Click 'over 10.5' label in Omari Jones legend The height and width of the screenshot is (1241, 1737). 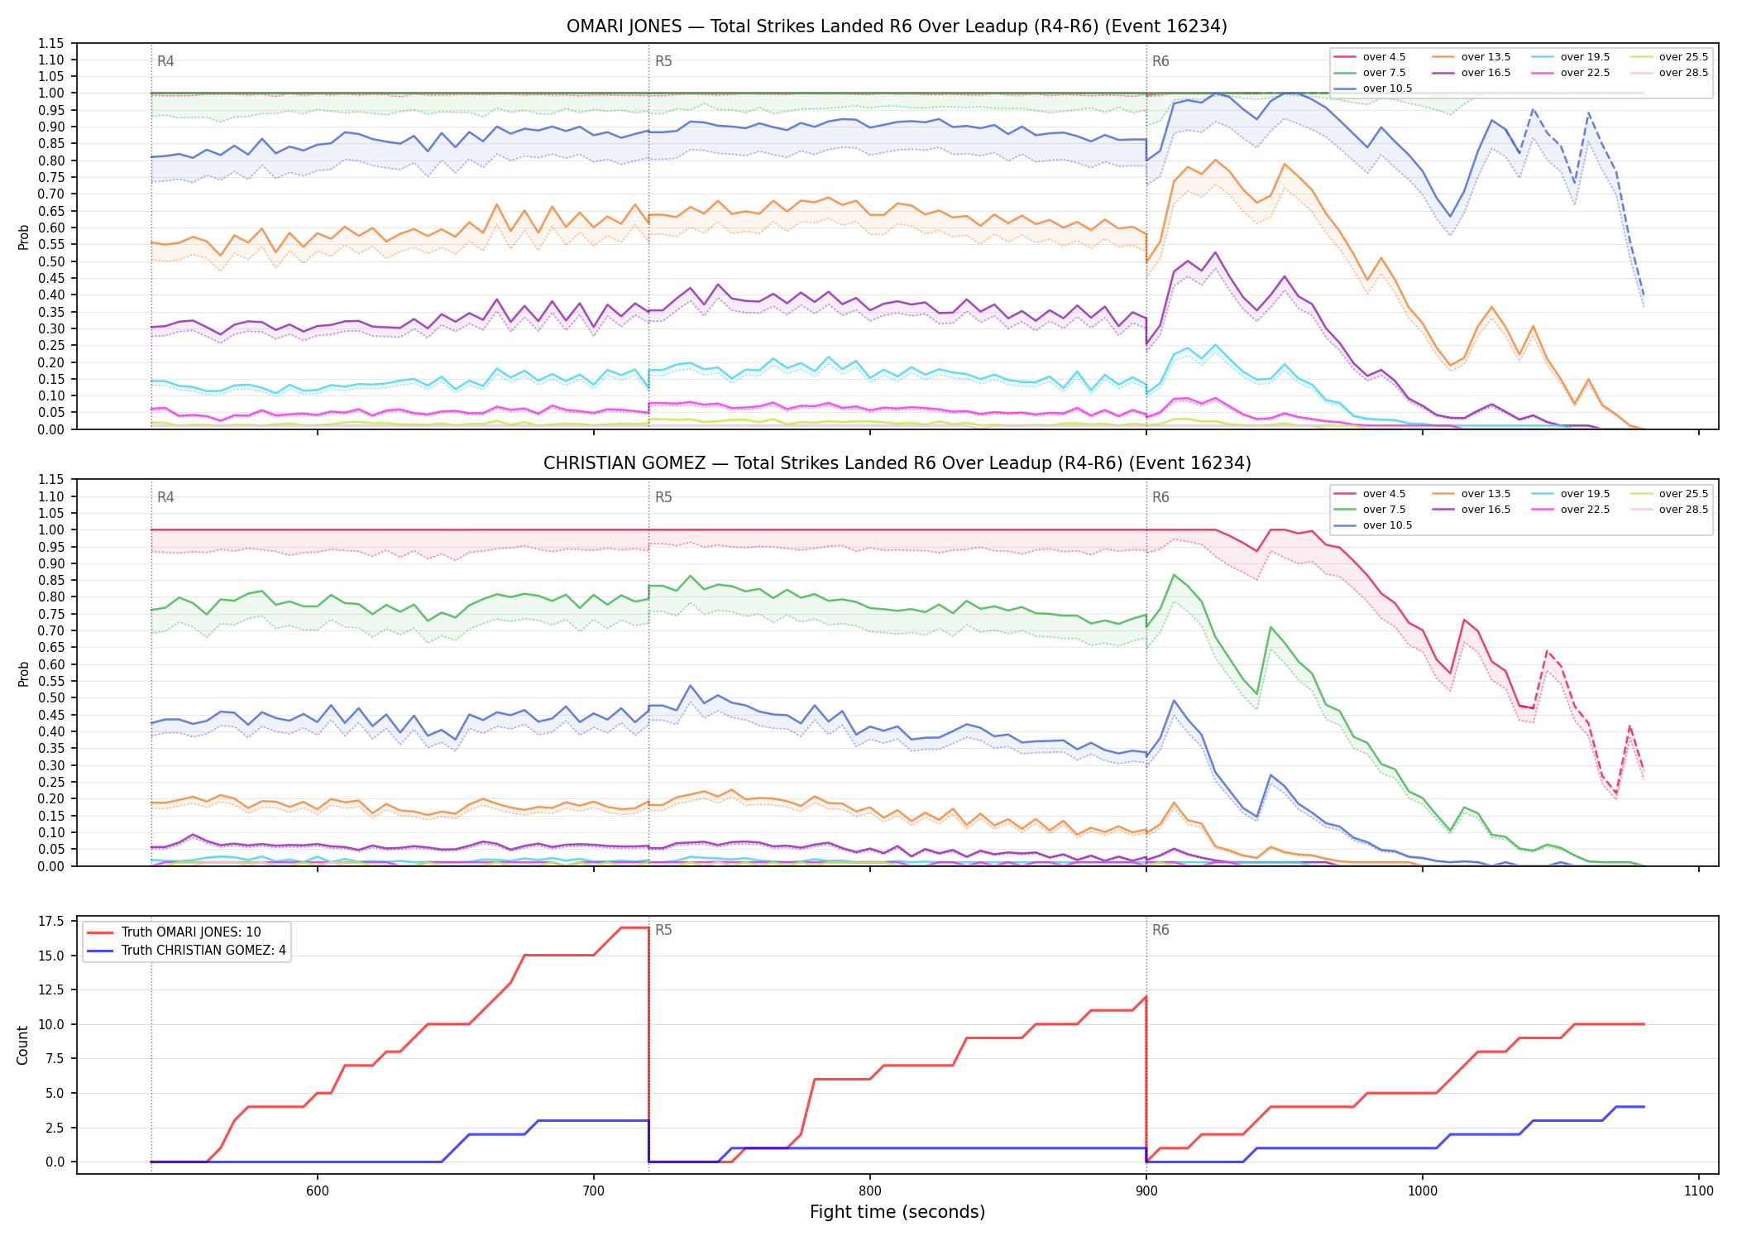pyautogui.click(x=1388, y=89)
